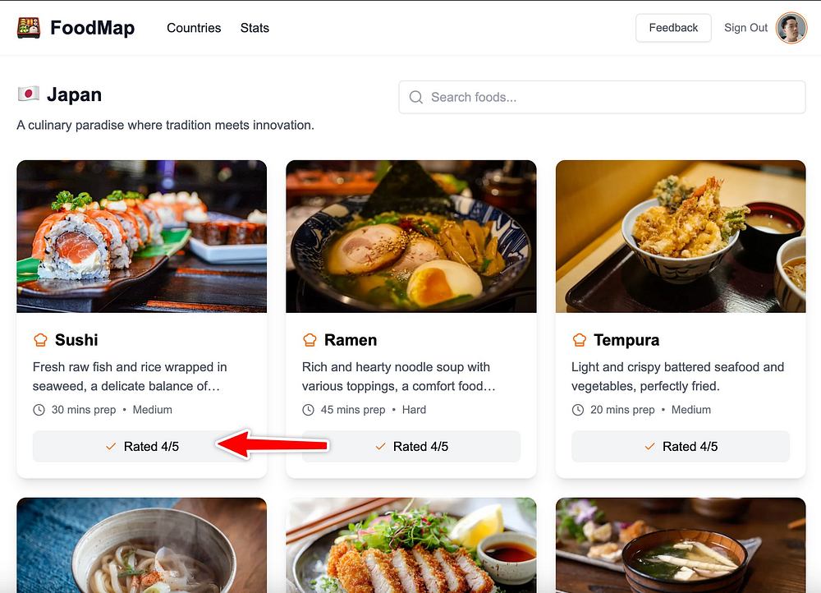Open the Sushi photo thumbnail

click(x=142, y=237)
